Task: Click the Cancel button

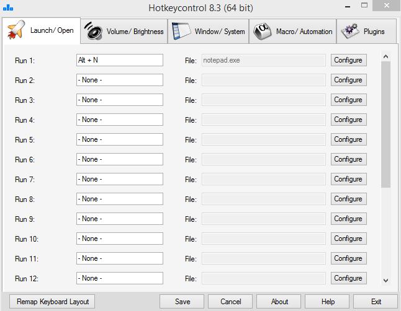Action: click(x=230, y=302)
